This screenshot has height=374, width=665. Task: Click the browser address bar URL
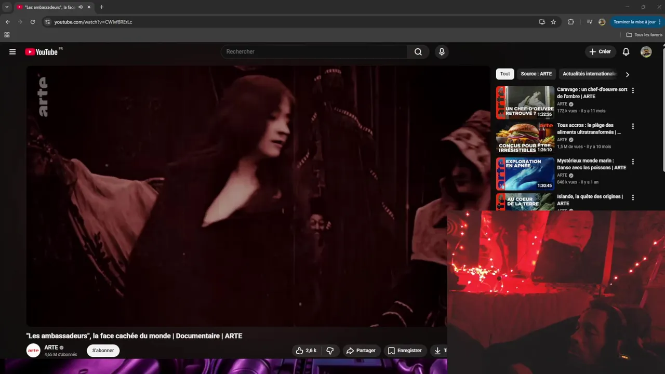(93, 22)
